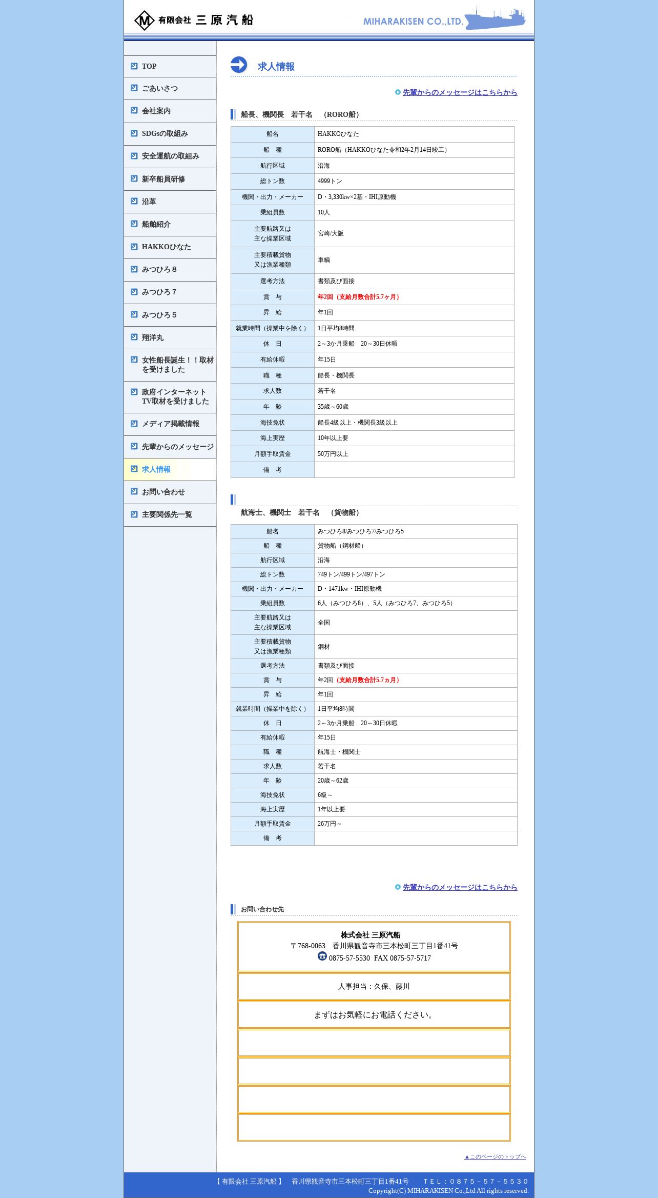Click the icon beside 女性船長誕生

coord(134,360)
